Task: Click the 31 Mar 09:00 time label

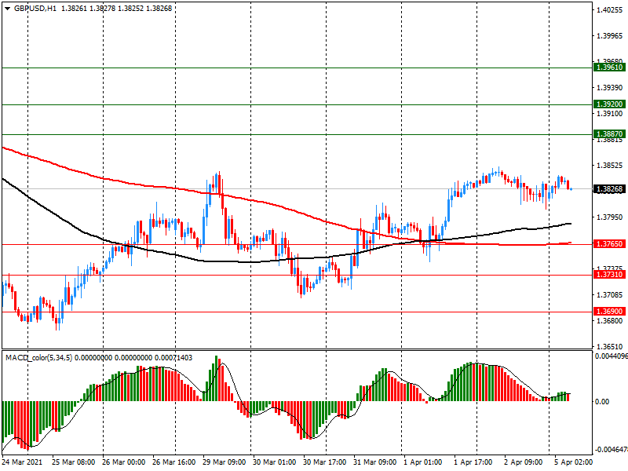Action: 374,462
